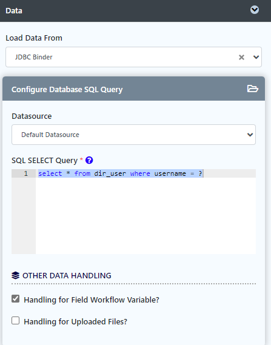Image resolution: width=271 pixels, height=345 pixels.
Task: Select line number 1 in editor gutter
Action: tap(25, 173)
